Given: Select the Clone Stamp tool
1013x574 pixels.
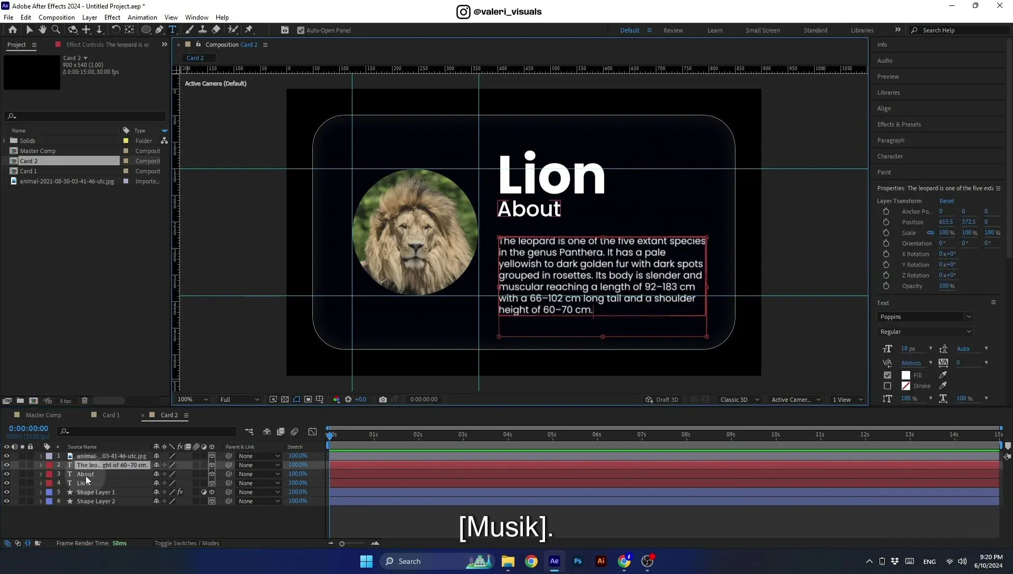Looking at the screenshot, I should coord(202,30).
